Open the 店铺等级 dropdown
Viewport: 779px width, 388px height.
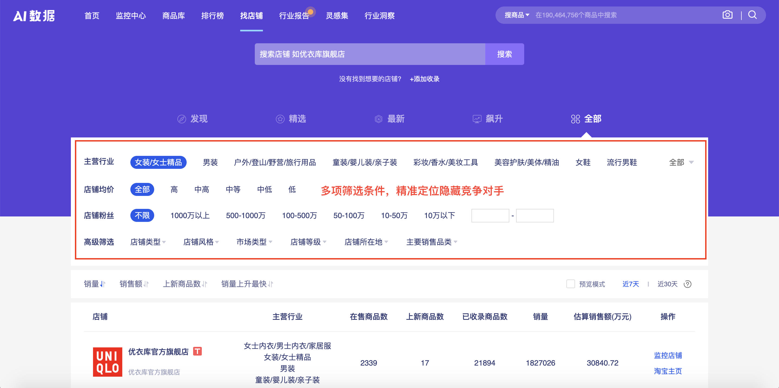click(x=308, y=242)
